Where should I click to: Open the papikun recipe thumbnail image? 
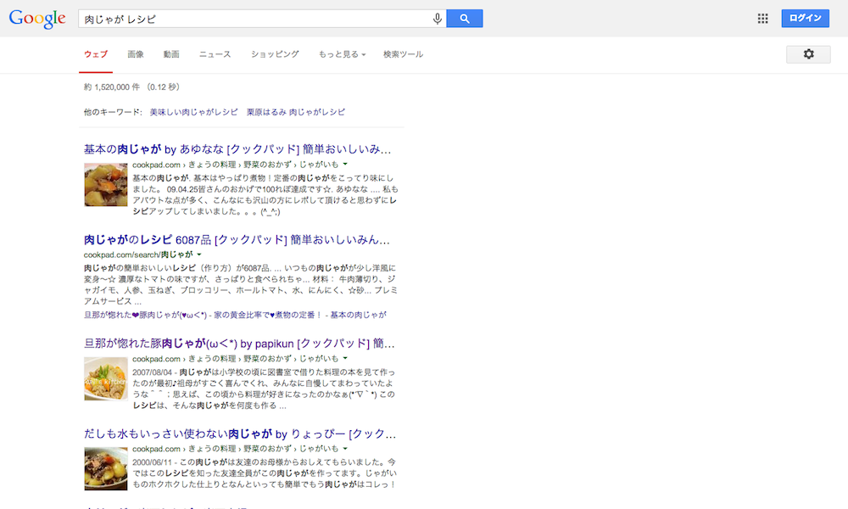coord(106,379)
